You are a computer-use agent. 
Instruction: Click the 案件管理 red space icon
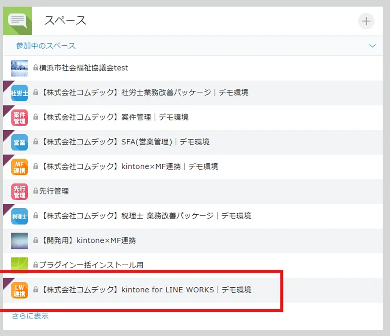tap(19, 118)
